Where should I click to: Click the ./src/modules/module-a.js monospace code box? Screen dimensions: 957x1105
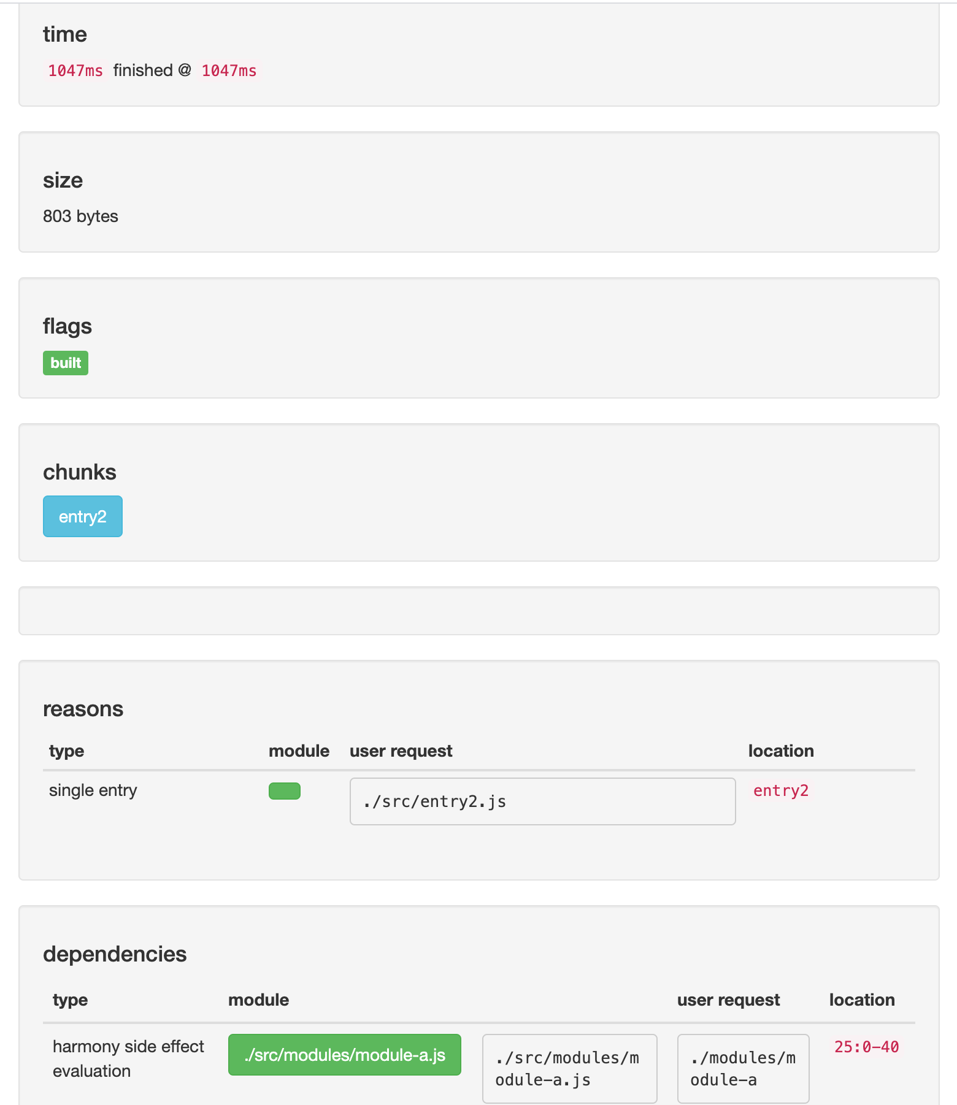click(x=569, y=1068)
